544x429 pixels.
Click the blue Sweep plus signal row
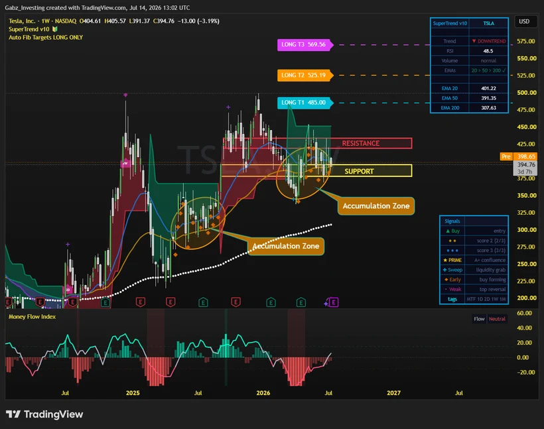coord(452,270)
